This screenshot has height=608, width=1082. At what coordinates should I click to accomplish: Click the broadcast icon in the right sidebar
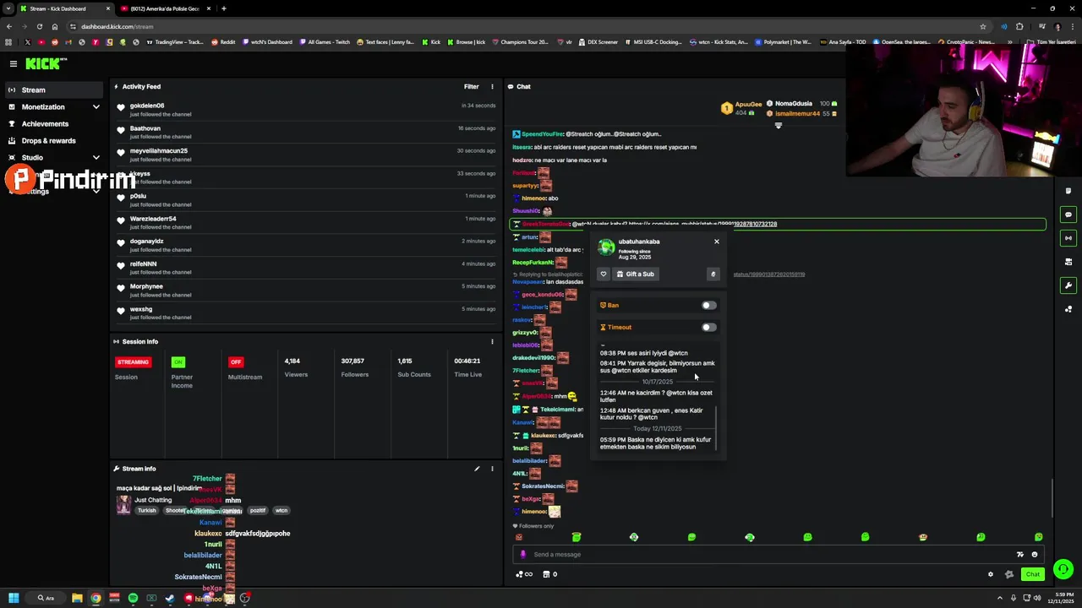pos(1068,238)
